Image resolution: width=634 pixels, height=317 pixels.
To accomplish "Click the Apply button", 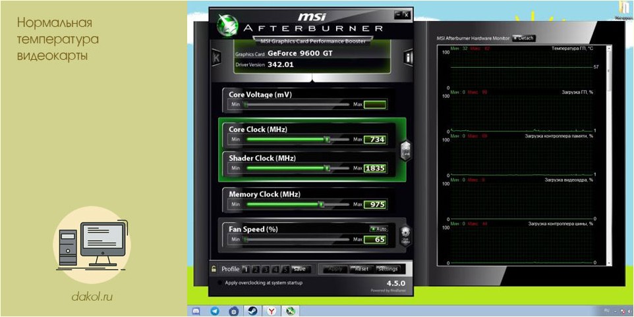I will click(335, 269).
